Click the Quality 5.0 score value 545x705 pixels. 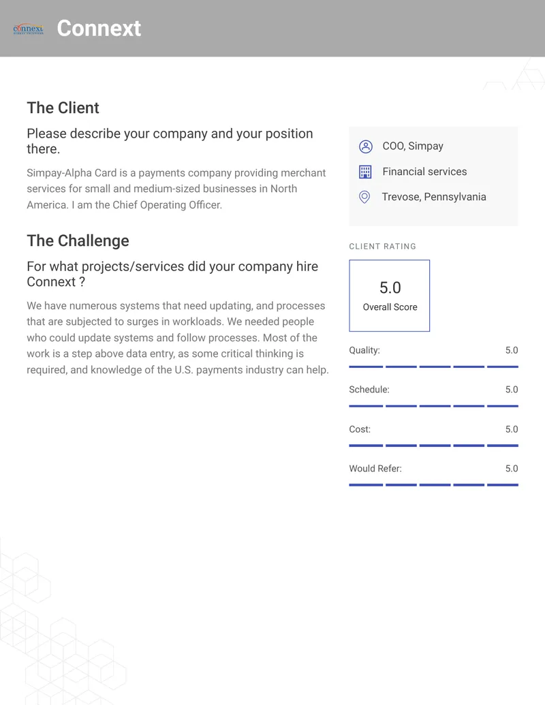pyautogui.click(x=512, y=350)
